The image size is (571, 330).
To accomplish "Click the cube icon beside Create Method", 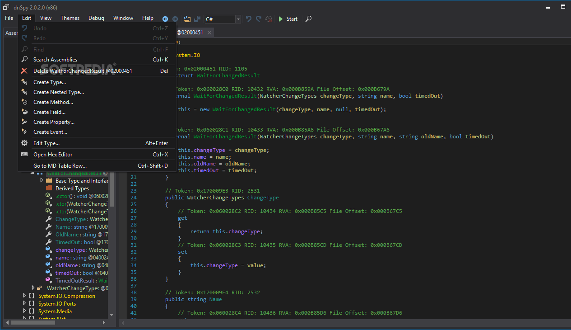I will tap(24, 102).
